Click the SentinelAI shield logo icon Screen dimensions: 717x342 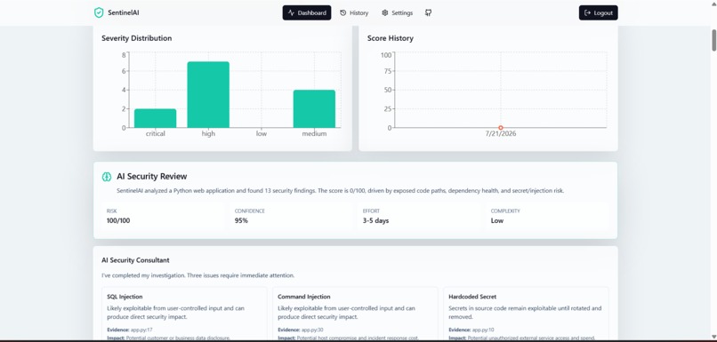[x=99, y=12]
